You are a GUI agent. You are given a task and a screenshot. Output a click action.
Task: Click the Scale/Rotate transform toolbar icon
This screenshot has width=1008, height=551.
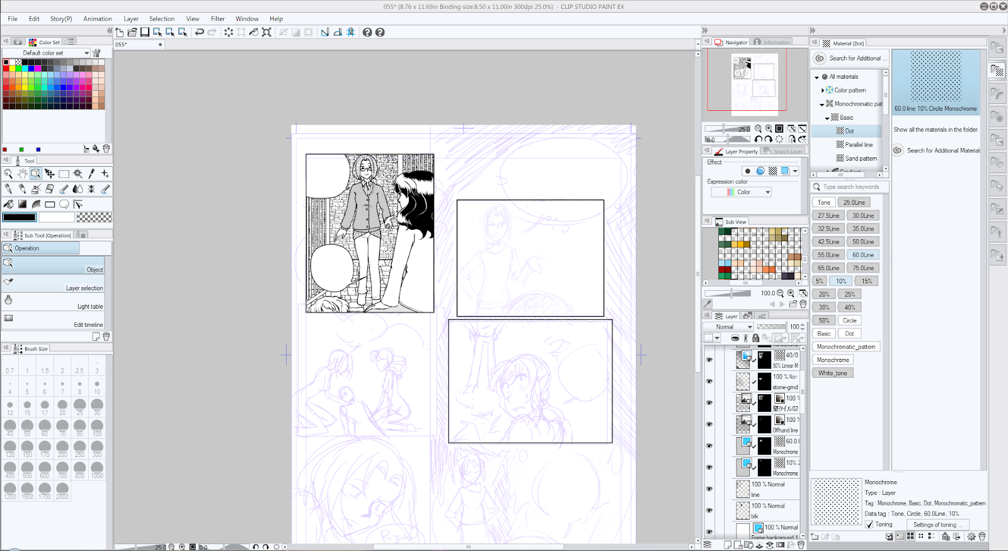click(x=266, y=32)
